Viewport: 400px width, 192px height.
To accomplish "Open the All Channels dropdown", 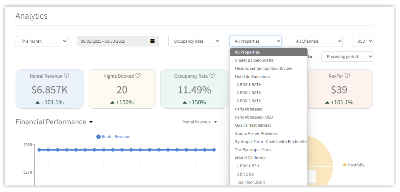I will 316,41.
